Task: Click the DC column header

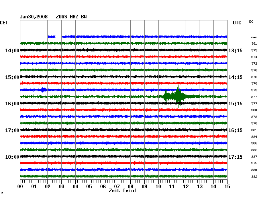Action: tap(251, 22)
